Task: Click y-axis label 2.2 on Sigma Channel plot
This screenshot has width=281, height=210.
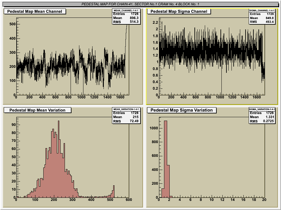Action: (155, 22)
